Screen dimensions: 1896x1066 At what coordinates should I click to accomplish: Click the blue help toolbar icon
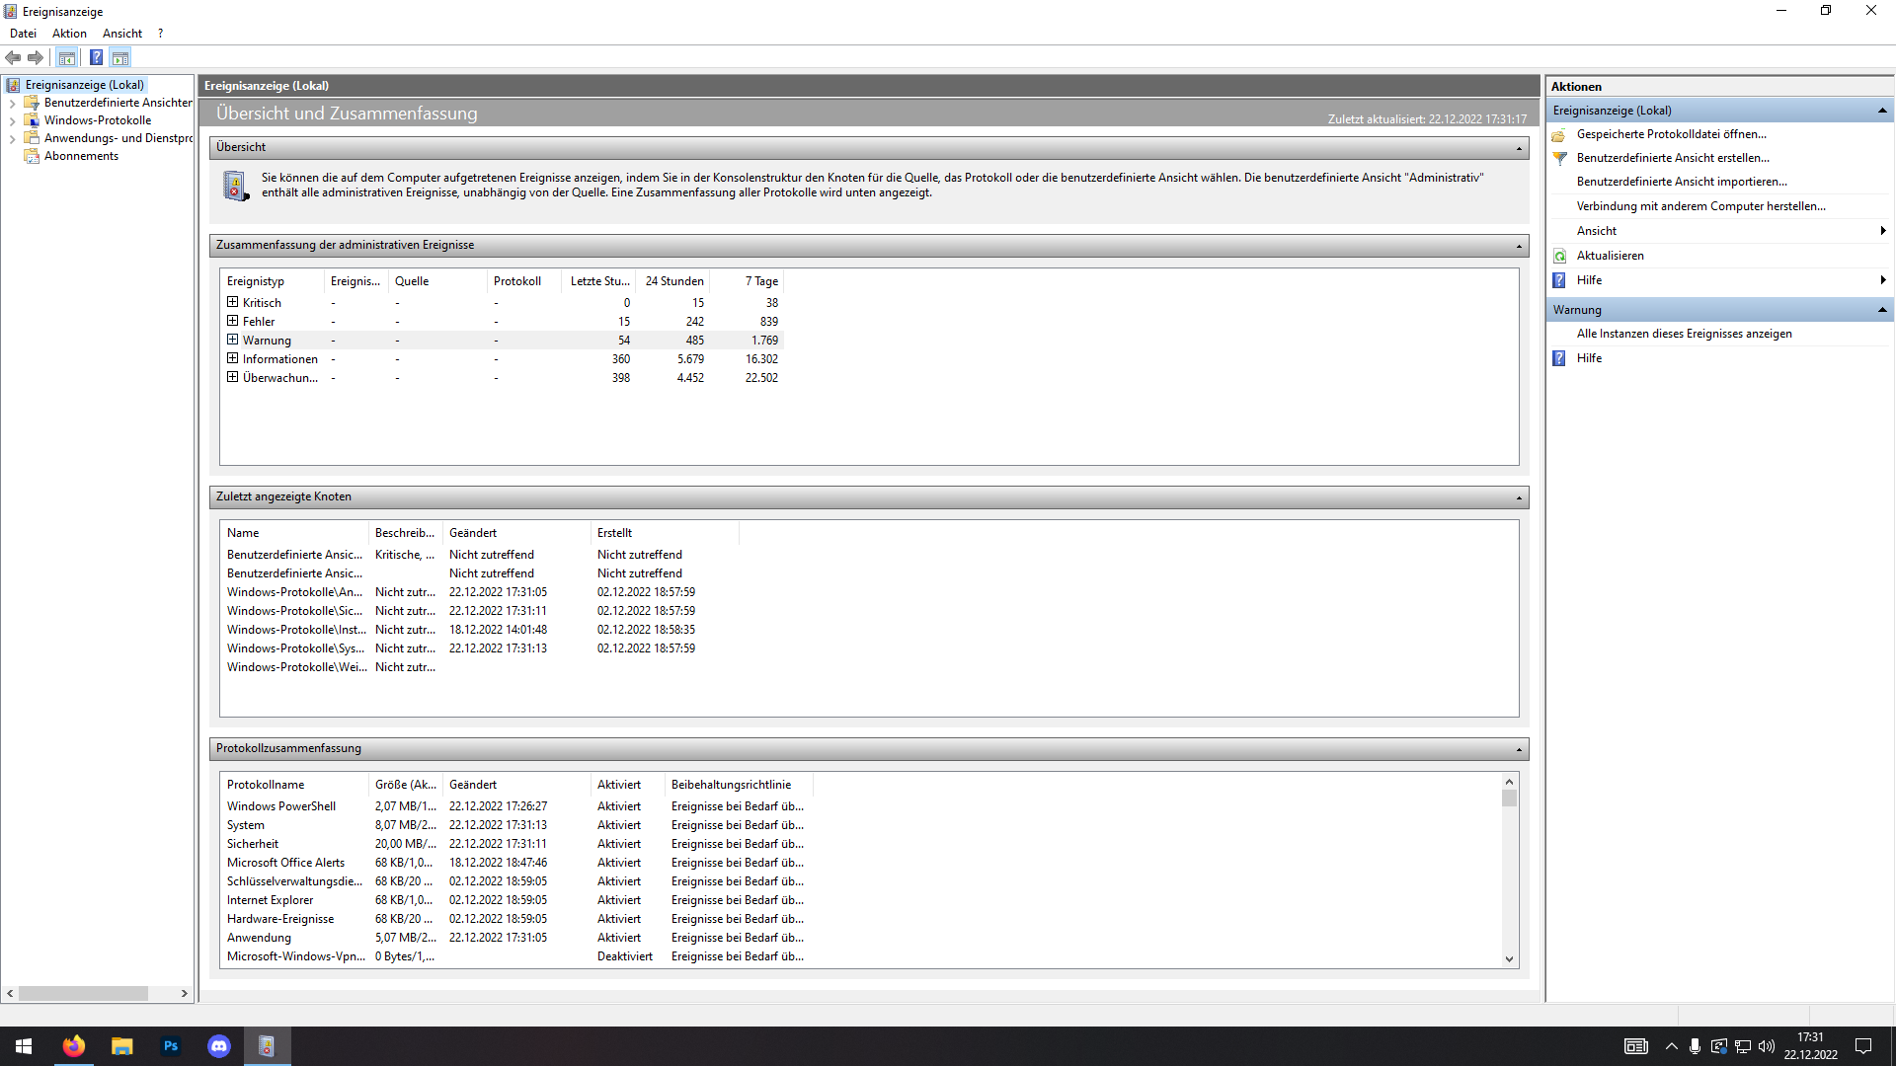pyautogui.click(x=96, y=57)
